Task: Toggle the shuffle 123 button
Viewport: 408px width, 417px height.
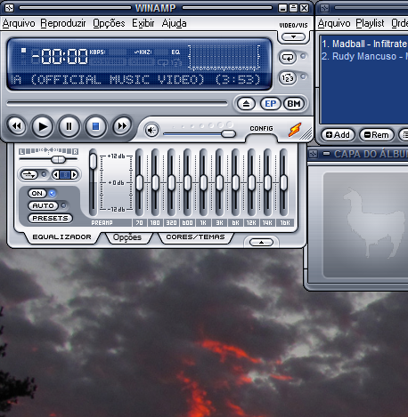Action: (x=288, y=78)
